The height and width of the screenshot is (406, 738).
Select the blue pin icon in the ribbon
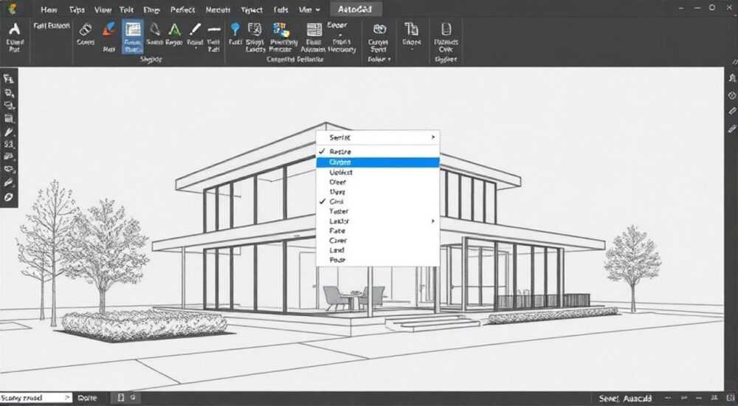(235, 30)
